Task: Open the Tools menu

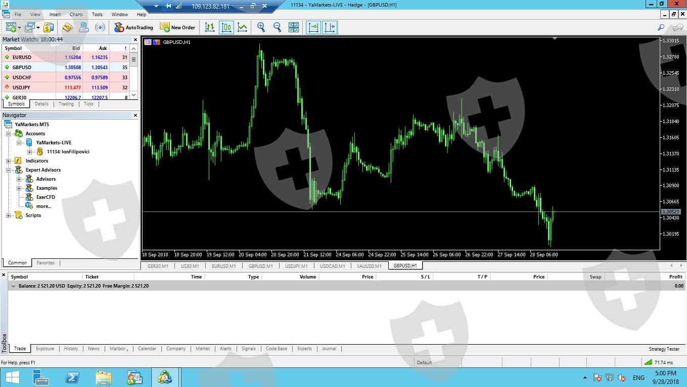Action: point(97,15)
